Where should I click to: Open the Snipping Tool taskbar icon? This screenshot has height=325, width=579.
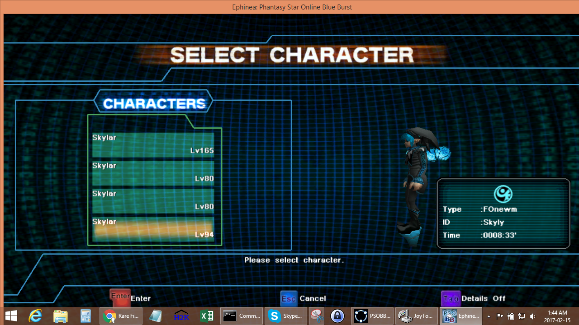coord(317,316)
